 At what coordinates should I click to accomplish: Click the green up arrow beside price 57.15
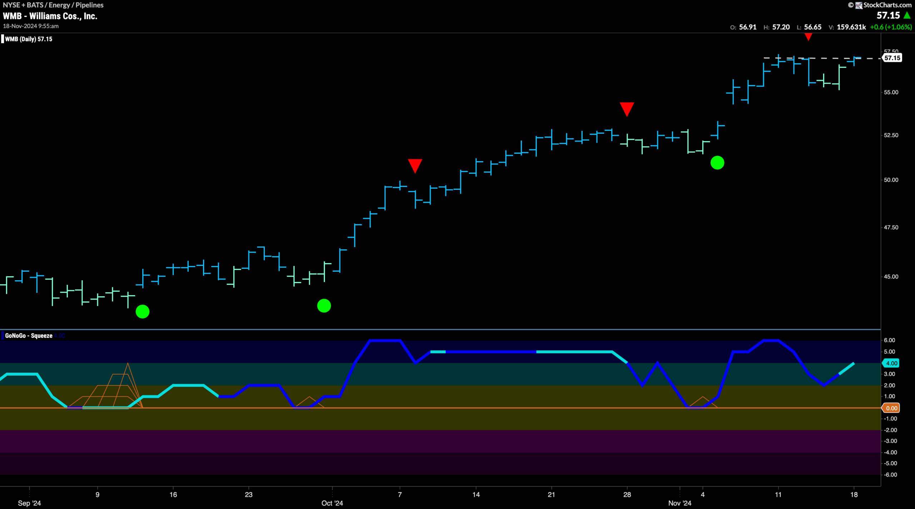click(x=907, y=15)
